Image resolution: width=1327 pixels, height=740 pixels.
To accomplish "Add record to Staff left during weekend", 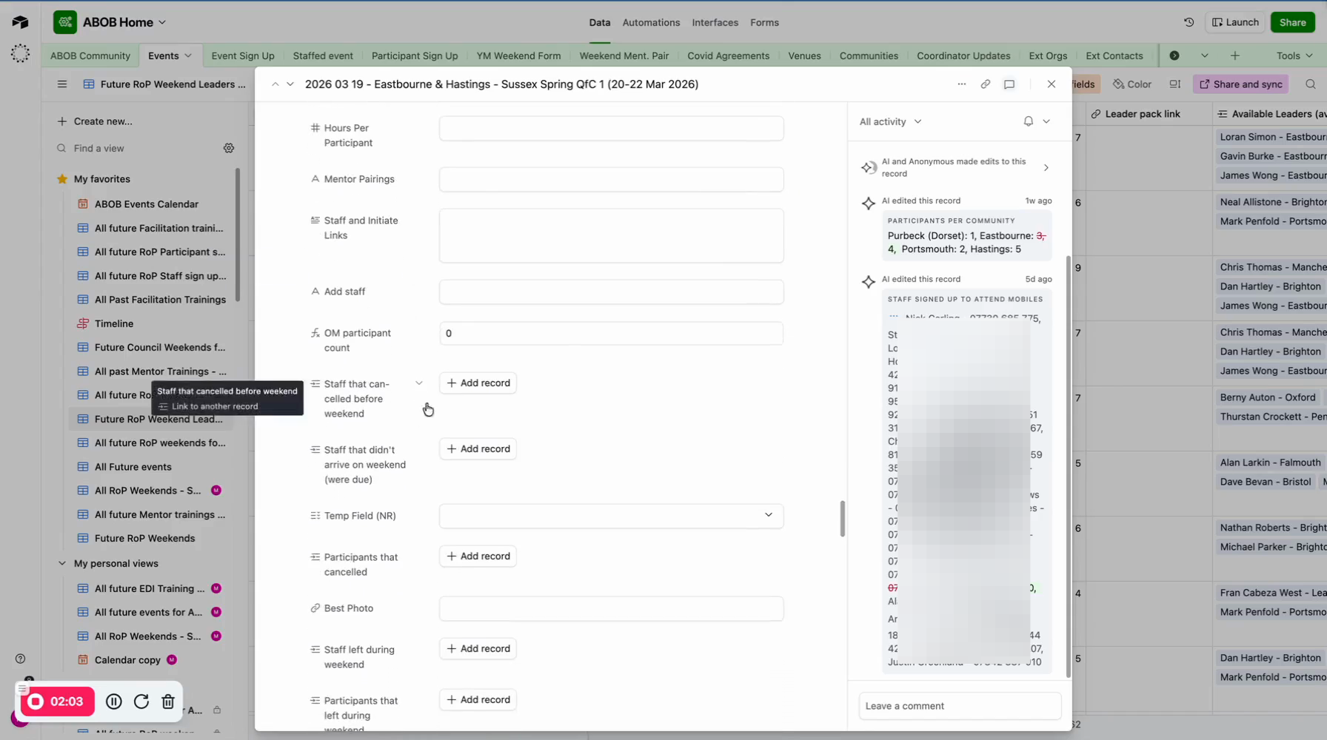I will (478, 649).
